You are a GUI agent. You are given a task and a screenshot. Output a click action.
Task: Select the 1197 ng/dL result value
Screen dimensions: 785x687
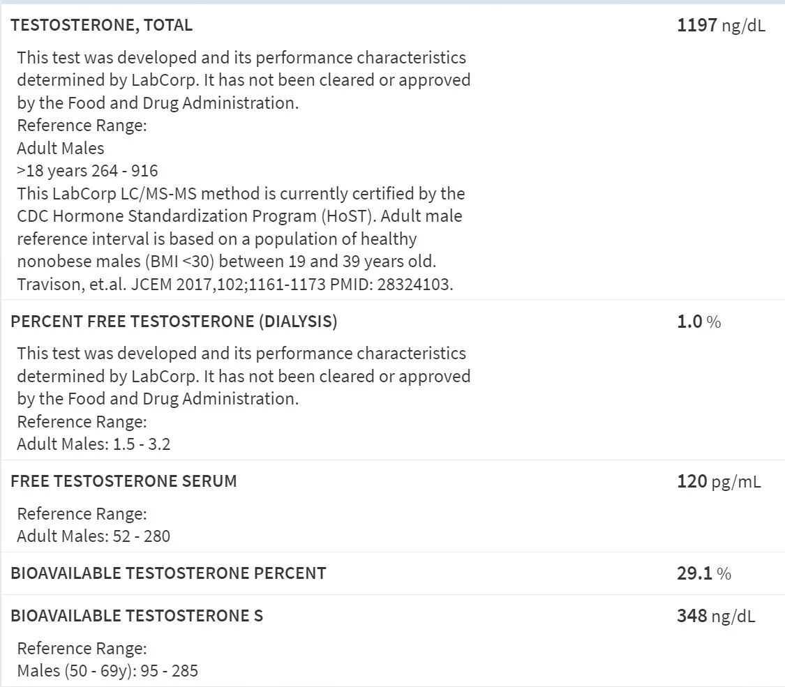click(x=721, y=25)
